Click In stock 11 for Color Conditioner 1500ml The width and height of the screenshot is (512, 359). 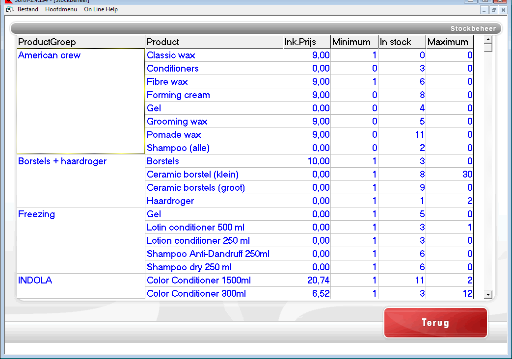403,281
